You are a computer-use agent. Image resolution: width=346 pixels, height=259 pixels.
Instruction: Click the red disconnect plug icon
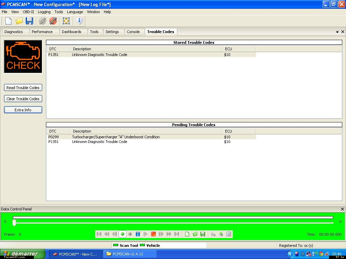click(53, 21)
